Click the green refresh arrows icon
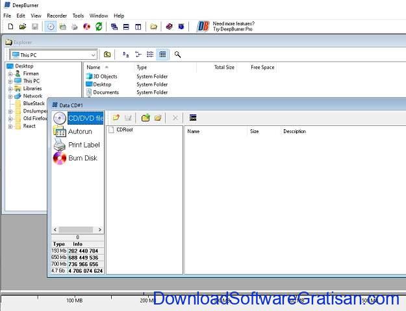Screen dimensions: 406x311 point(99,27)
